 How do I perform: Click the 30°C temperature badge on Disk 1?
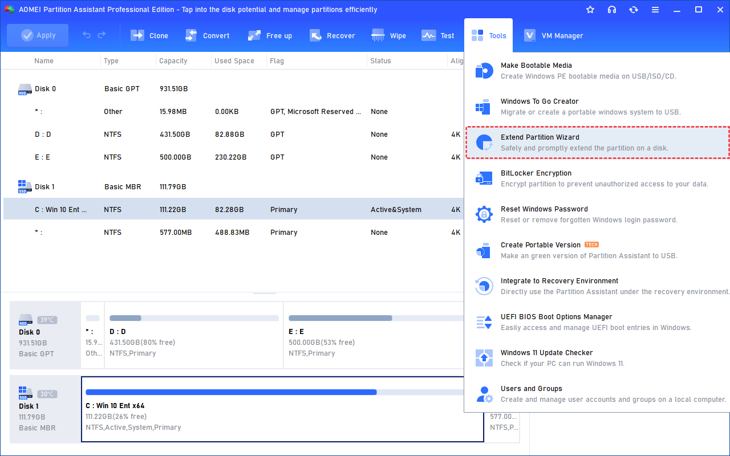47,394
